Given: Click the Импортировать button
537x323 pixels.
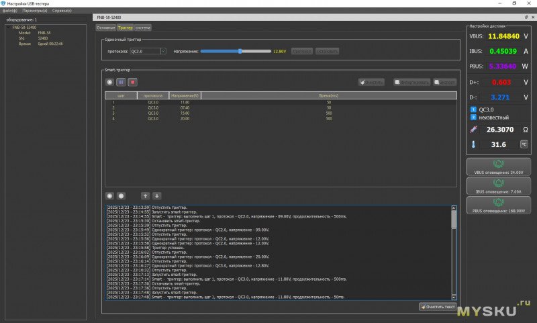Looking at the screenshot, I should [411, 82].
